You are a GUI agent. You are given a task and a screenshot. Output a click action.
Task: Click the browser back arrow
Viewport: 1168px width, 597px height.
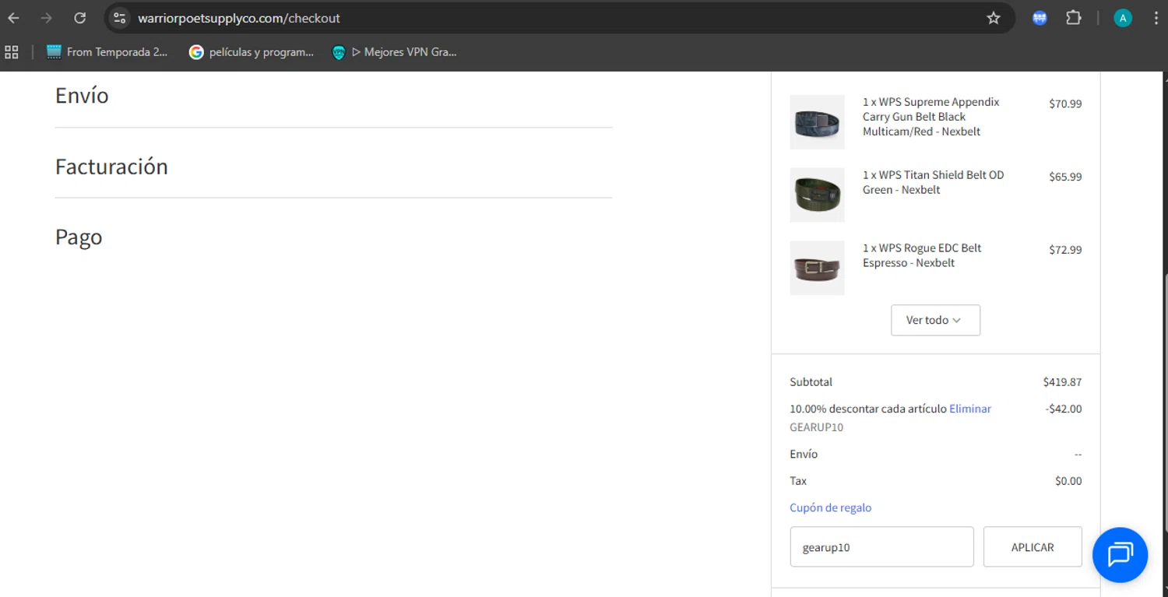[13, 18]
